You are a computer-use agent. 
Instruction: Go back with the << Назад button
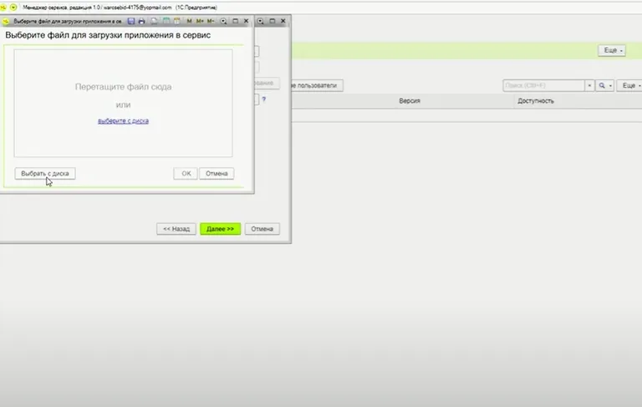(176, 228)
